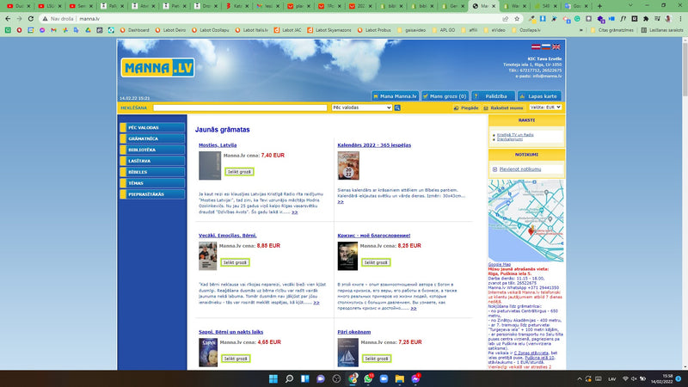Click Mosties, Latvija book cover thumbnail

(x=210, y=165)
